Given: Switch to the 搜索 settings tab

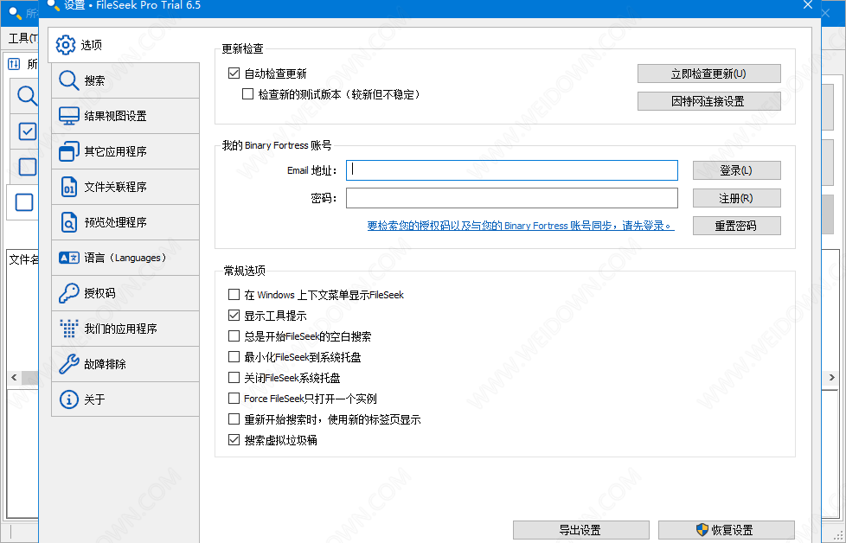Looking at the screenshot, I should click(x=125, y=80).
